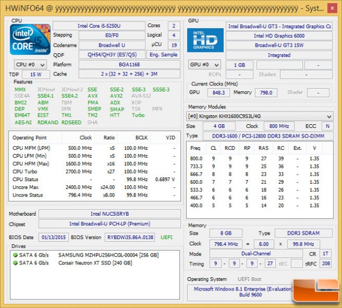
Task: Click the 8 GB memory size value
Action: (x=226, y=233)
